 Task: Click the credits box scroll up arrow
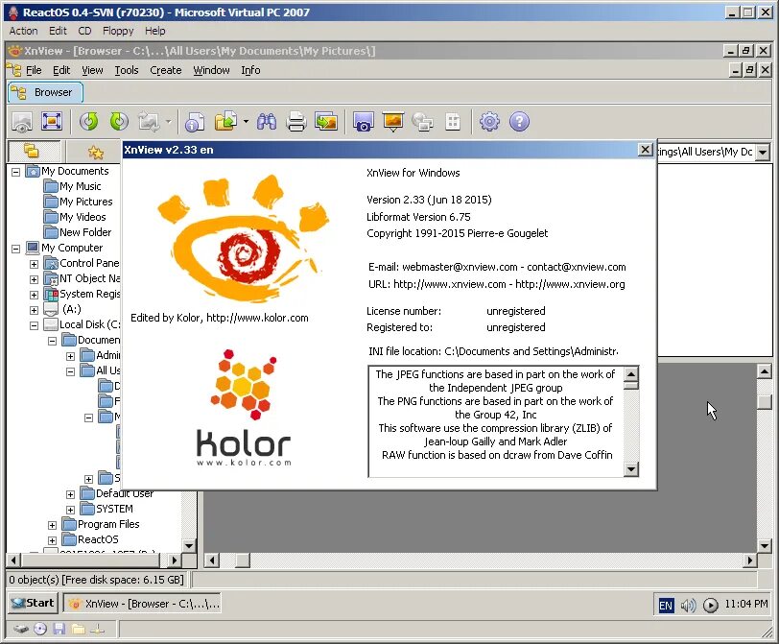631,373
